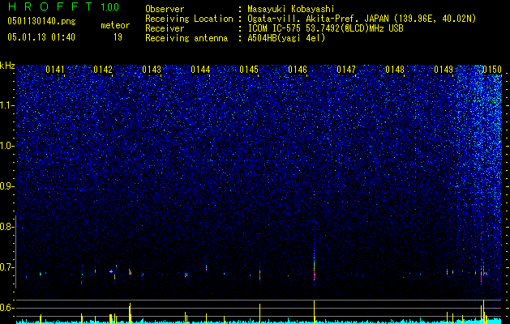This screenshot has width=510, height=324.
Task: Click the version number 1.0.0
Action: pyautogui.click(x=110, y=7)
